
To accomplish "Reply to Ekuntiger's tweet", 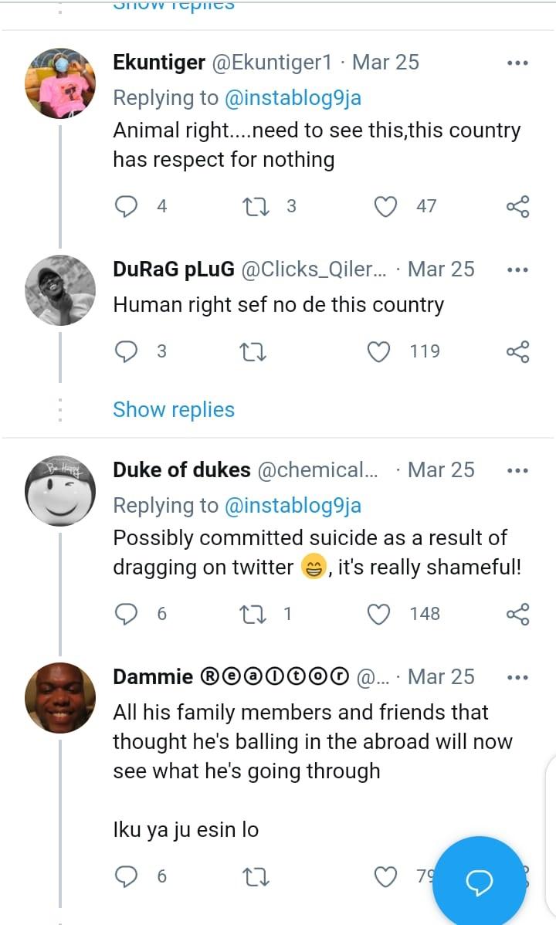I will tap(126, 205).
